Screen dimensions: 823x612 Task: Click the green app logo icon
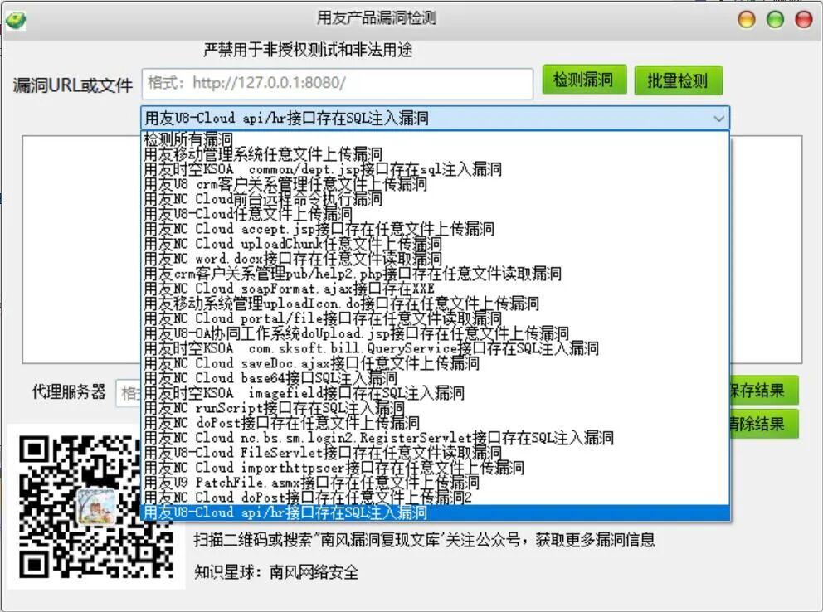pos(15,20)
